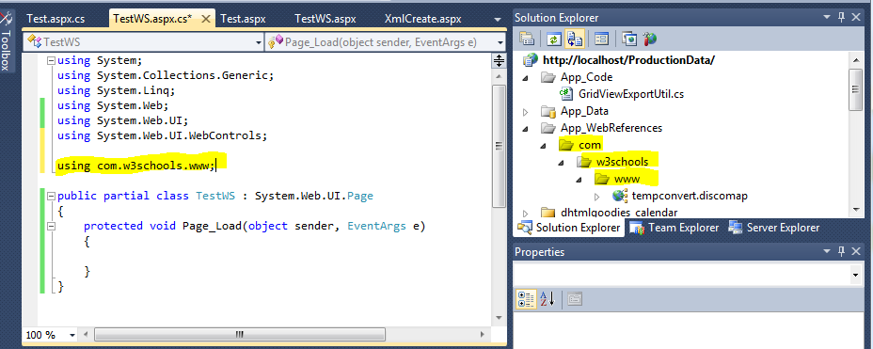The image size is (873, 349).
Task: Toggle auto-hide pin on Properties panel
Action: 842,251
